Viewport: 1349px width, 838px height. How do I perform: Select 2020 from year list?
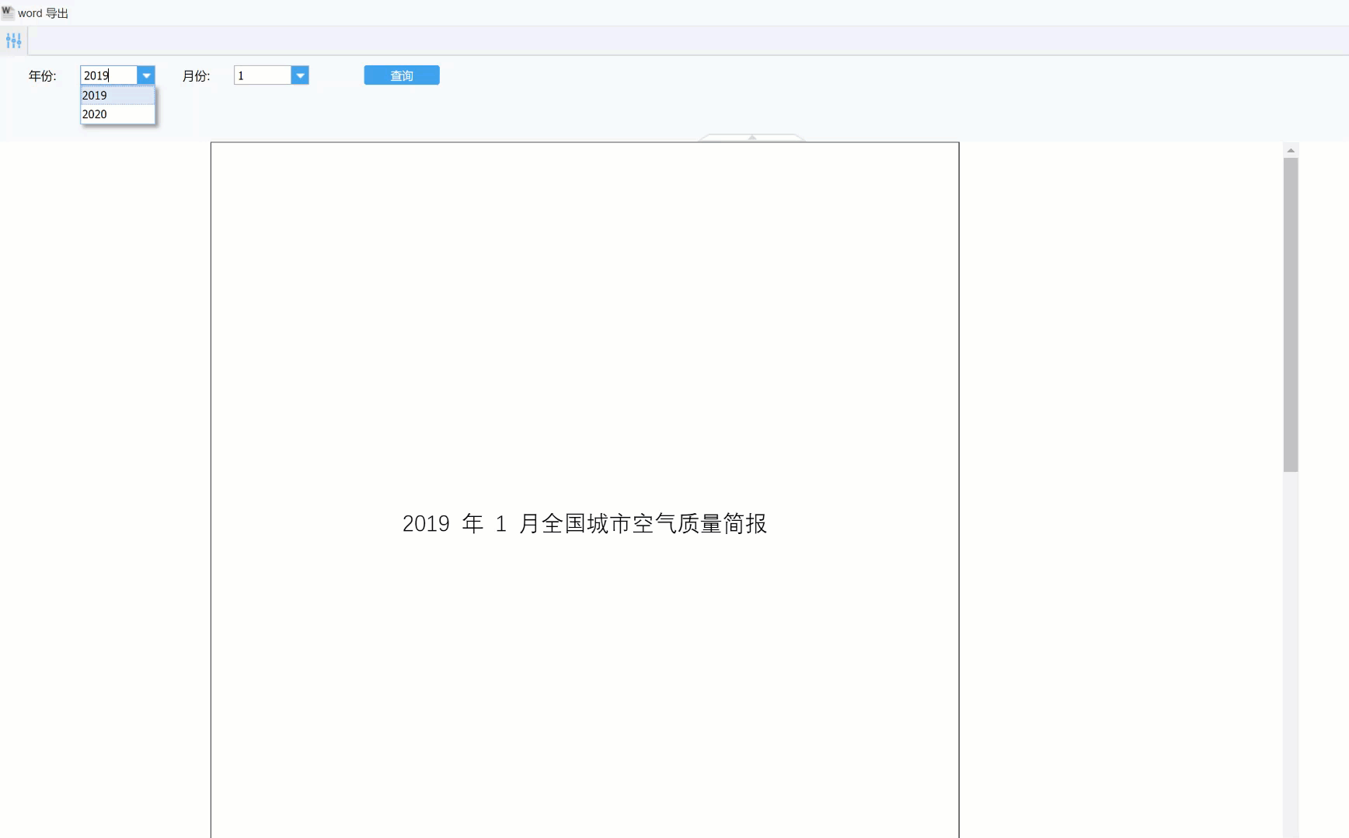(x=117, y=114)
